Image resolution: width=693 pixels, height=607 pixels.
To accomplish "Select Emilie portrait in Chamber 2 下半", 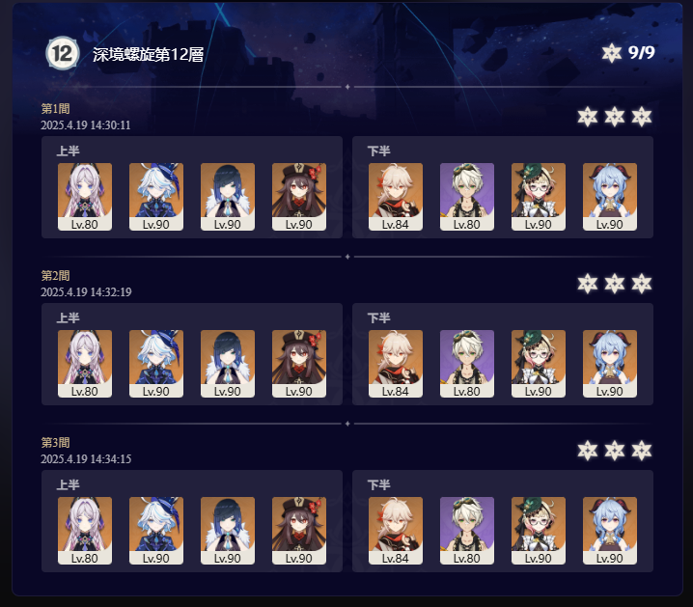I will click(x=539, y=364).
